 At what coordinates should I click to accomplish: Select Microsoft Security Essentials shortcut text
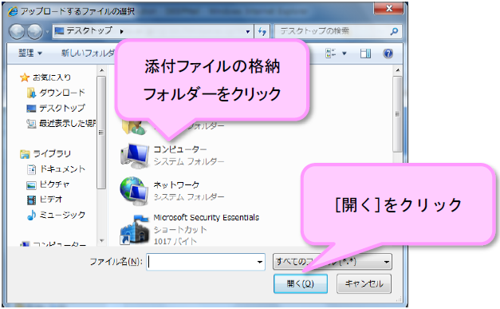coord(206,217)
